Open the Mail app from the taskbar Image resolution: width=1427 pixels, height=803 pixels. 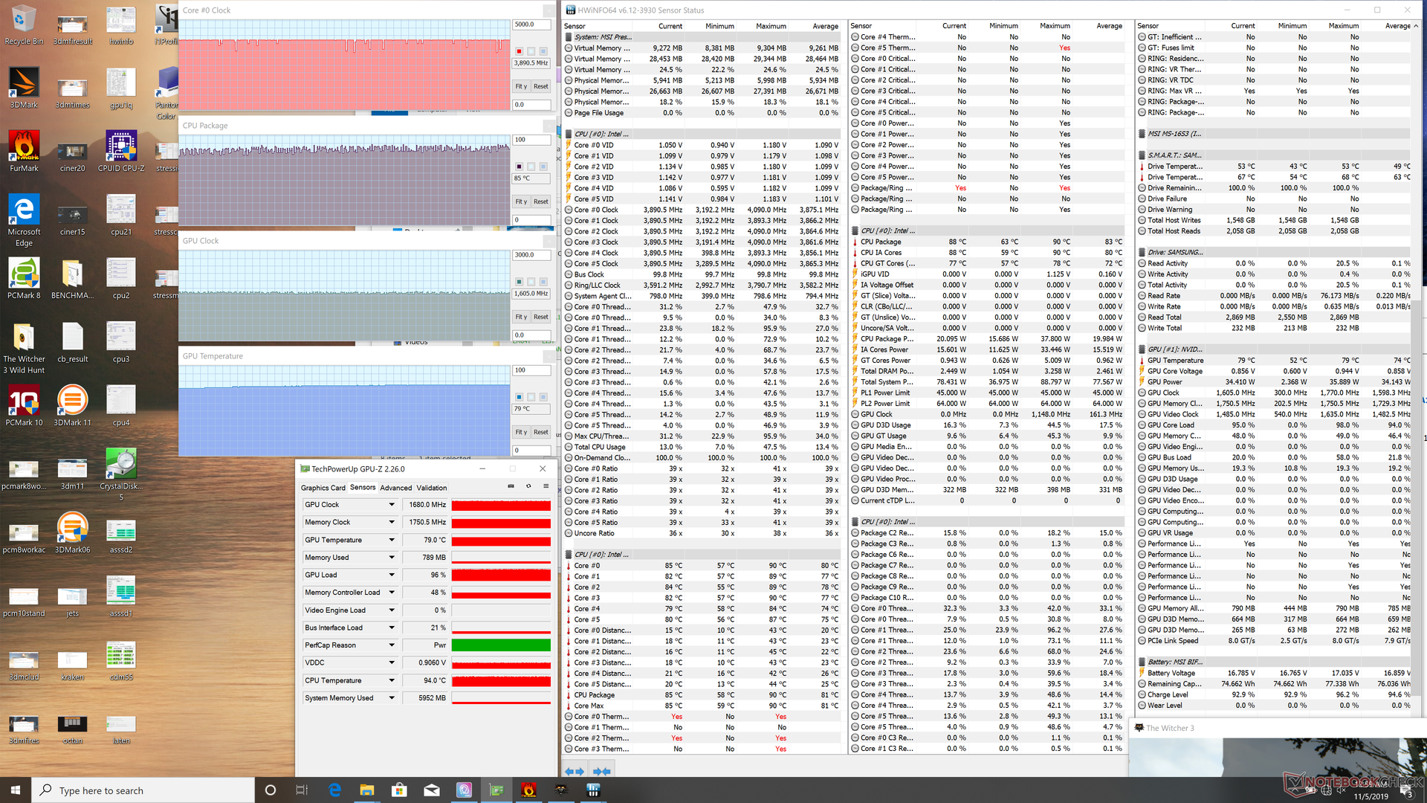pyautogui.click(x=432, y=790)
